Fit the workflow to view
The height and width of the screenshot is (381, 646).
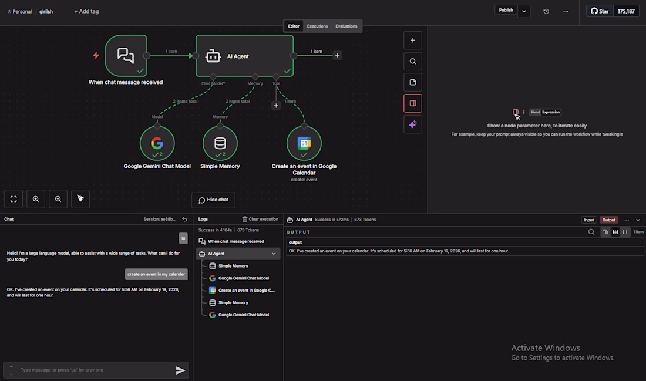pos(14,199)
